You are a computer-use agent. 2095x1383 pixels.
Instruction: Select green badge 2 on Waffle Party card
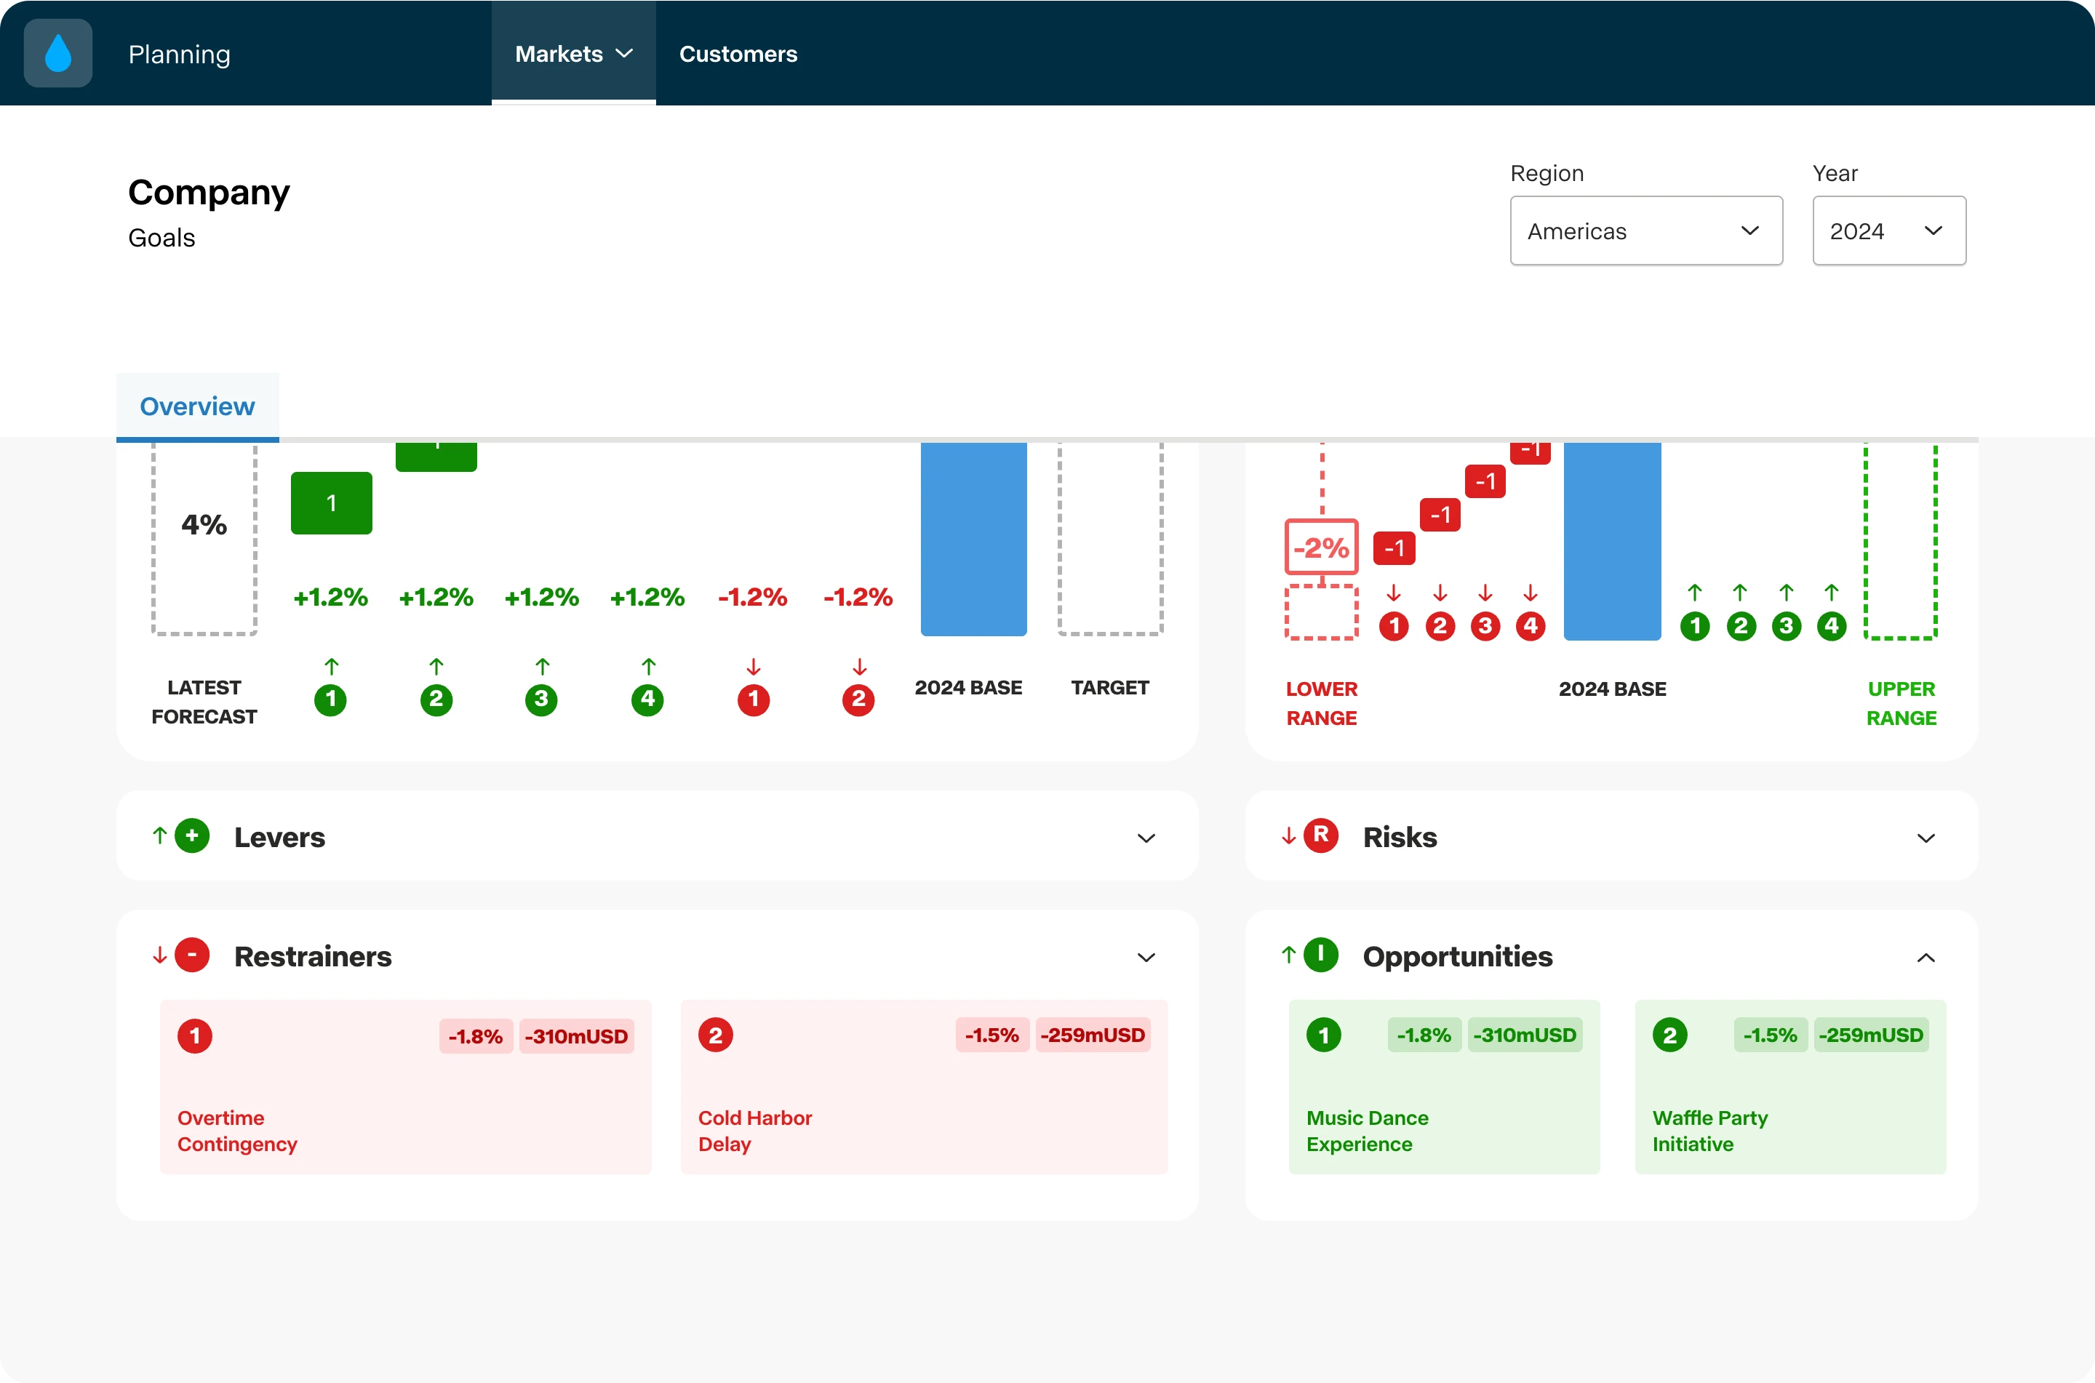(x=1670, y=1035)
